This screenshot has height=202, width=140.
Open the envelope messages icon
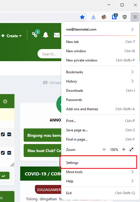pyautogui.click(x=57, y=35)
